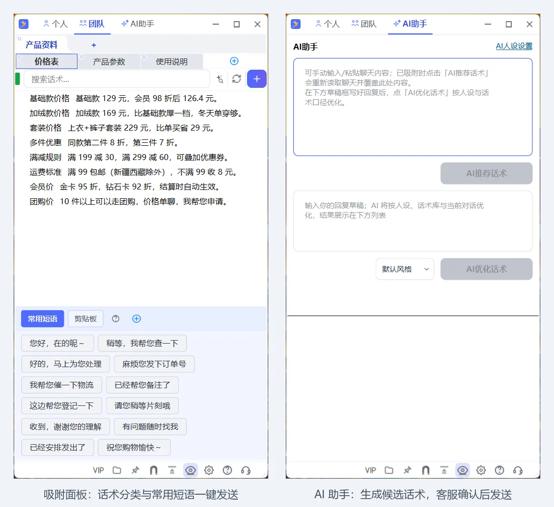554x507 pixels.
Task: Send the phrase 已经安排发出了
Action: (57, 447)
